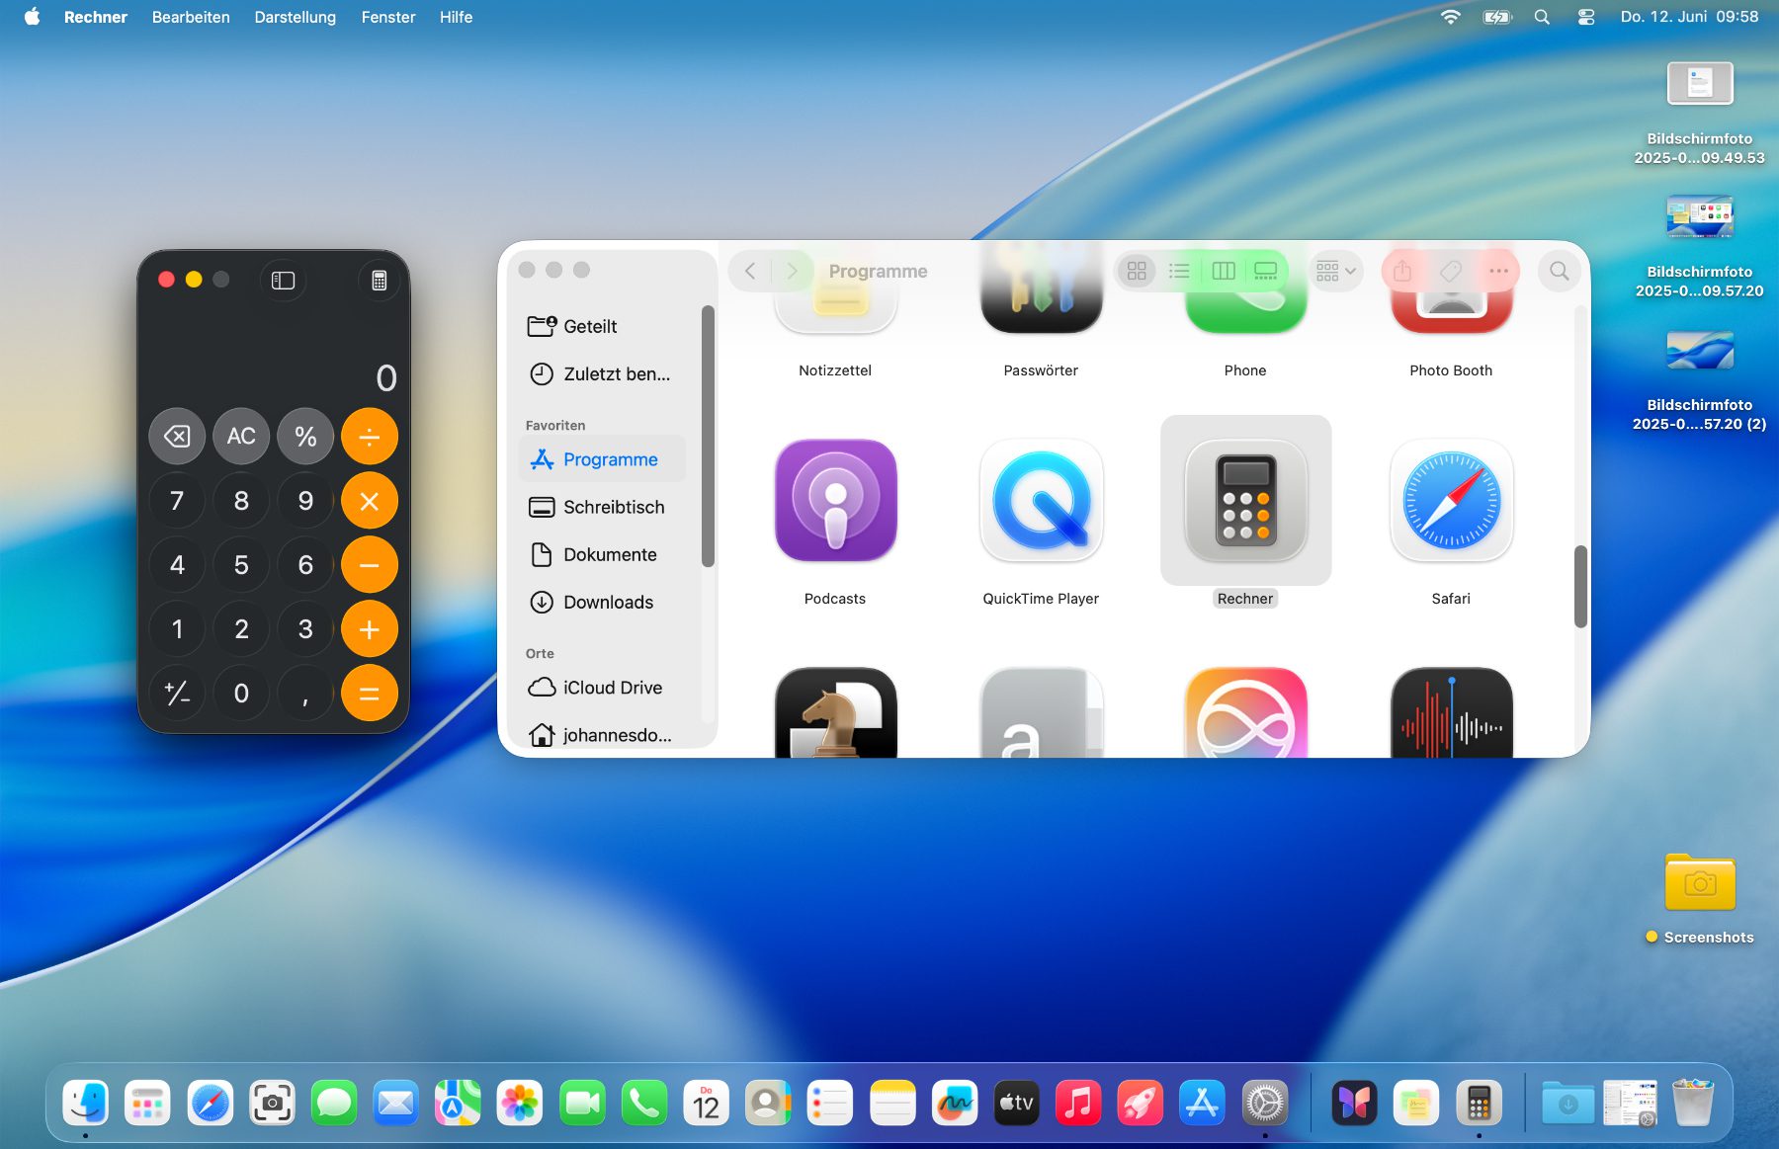1779x1149 pixels.
Task: Open System Settings from the Dock
Action: pyautogui.click(x=1264, y=1103)
